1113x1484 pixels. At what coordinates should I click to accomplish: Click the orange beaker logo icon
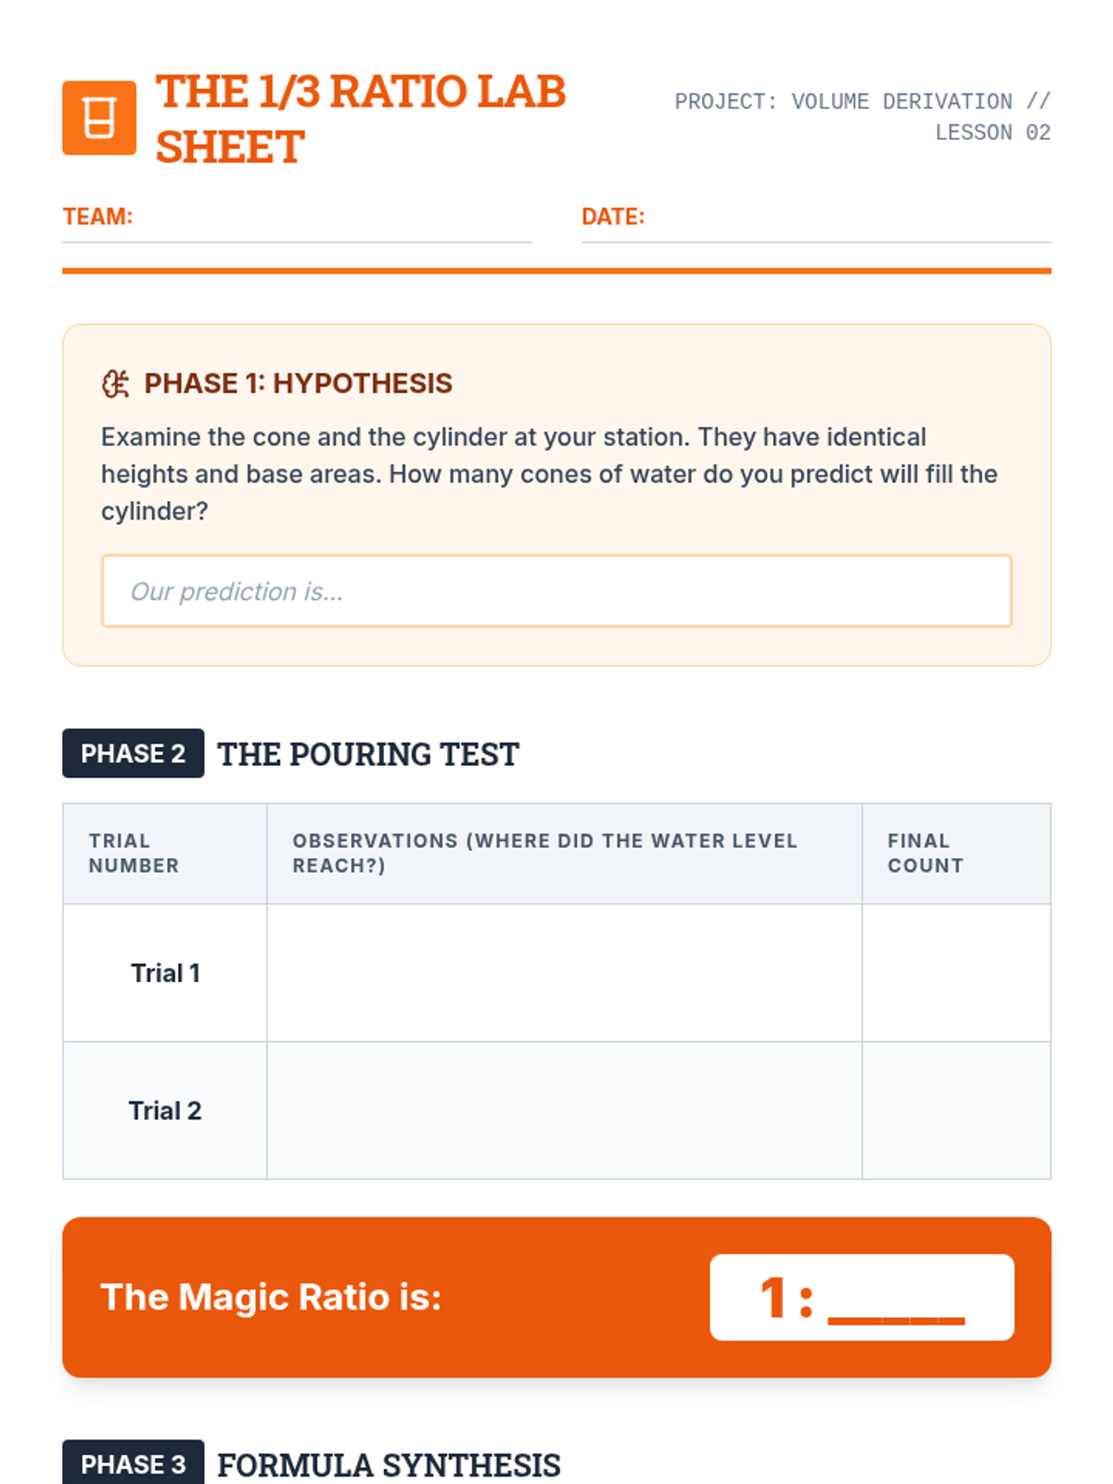(99, 118)
